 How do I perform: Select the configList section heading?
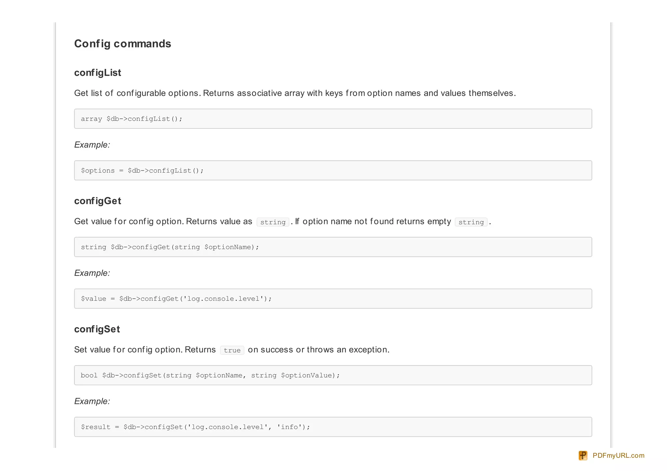pos(97,73)
